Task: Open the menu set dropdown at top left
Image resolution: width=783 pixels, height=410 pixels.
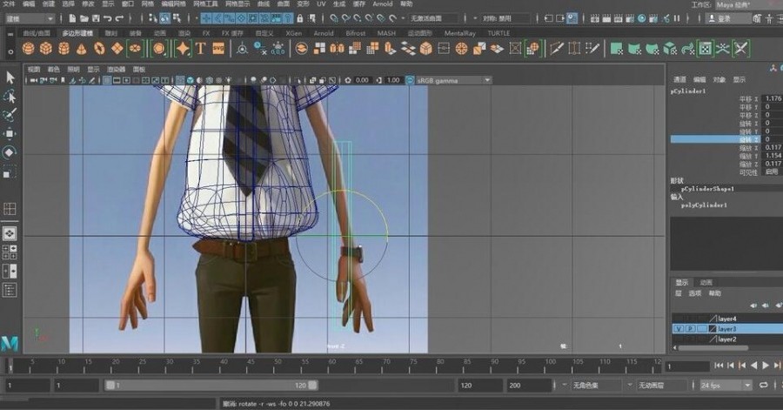Action: (29, 17)
